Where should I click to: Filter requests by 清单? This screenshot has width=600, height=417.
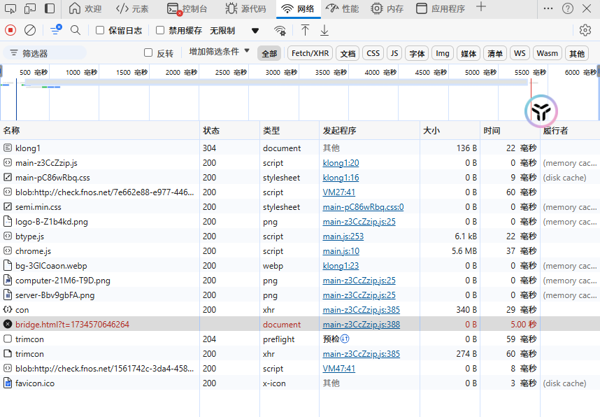(495, 53)
